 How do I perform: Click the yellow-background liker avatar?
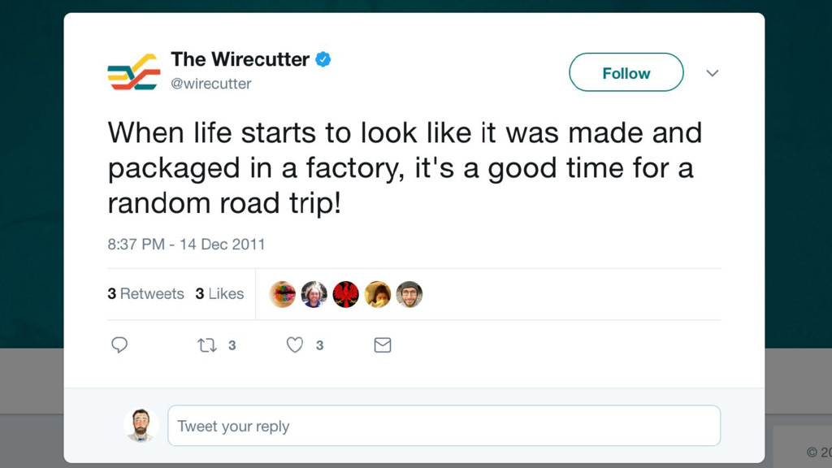click(x=378, y=294)
